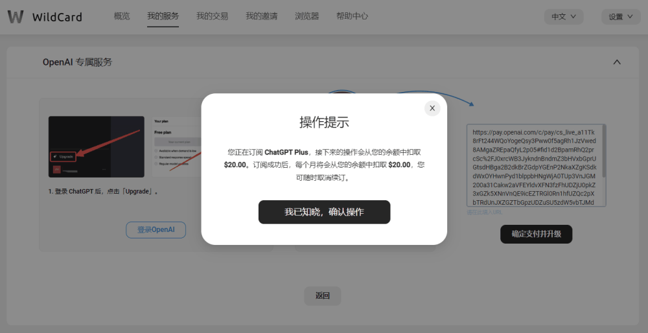Open the 帮助中心 menu item

click(x=352, y=16)
